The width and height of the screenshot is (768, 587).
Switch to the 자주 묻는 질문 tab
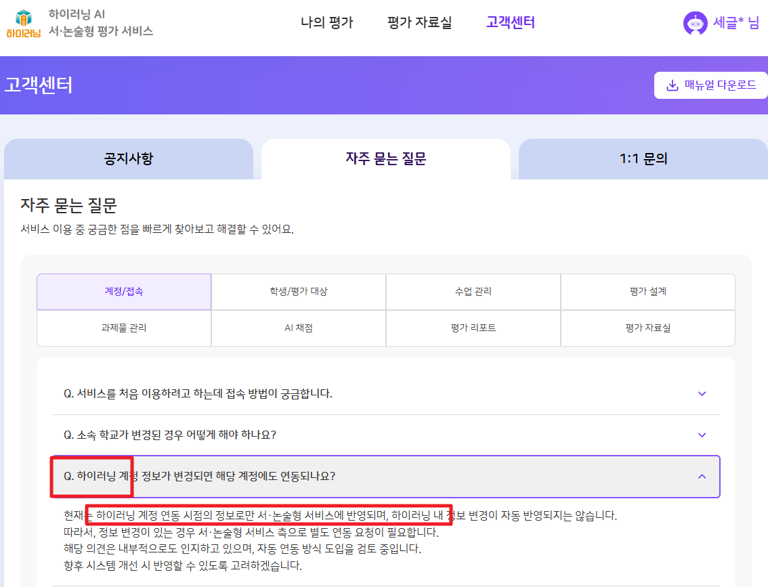point(386,158)
